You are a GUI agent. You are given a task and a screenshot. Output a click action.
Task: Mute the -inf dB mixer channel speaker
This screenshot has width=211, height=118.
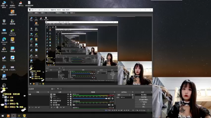click(109, 105)
